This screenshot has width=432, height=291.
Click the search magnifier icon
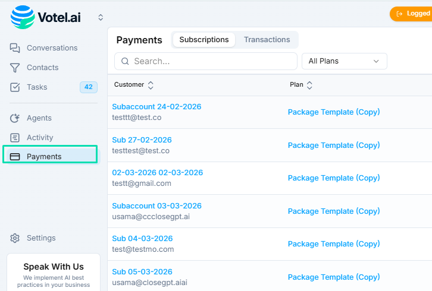[125, 61]
